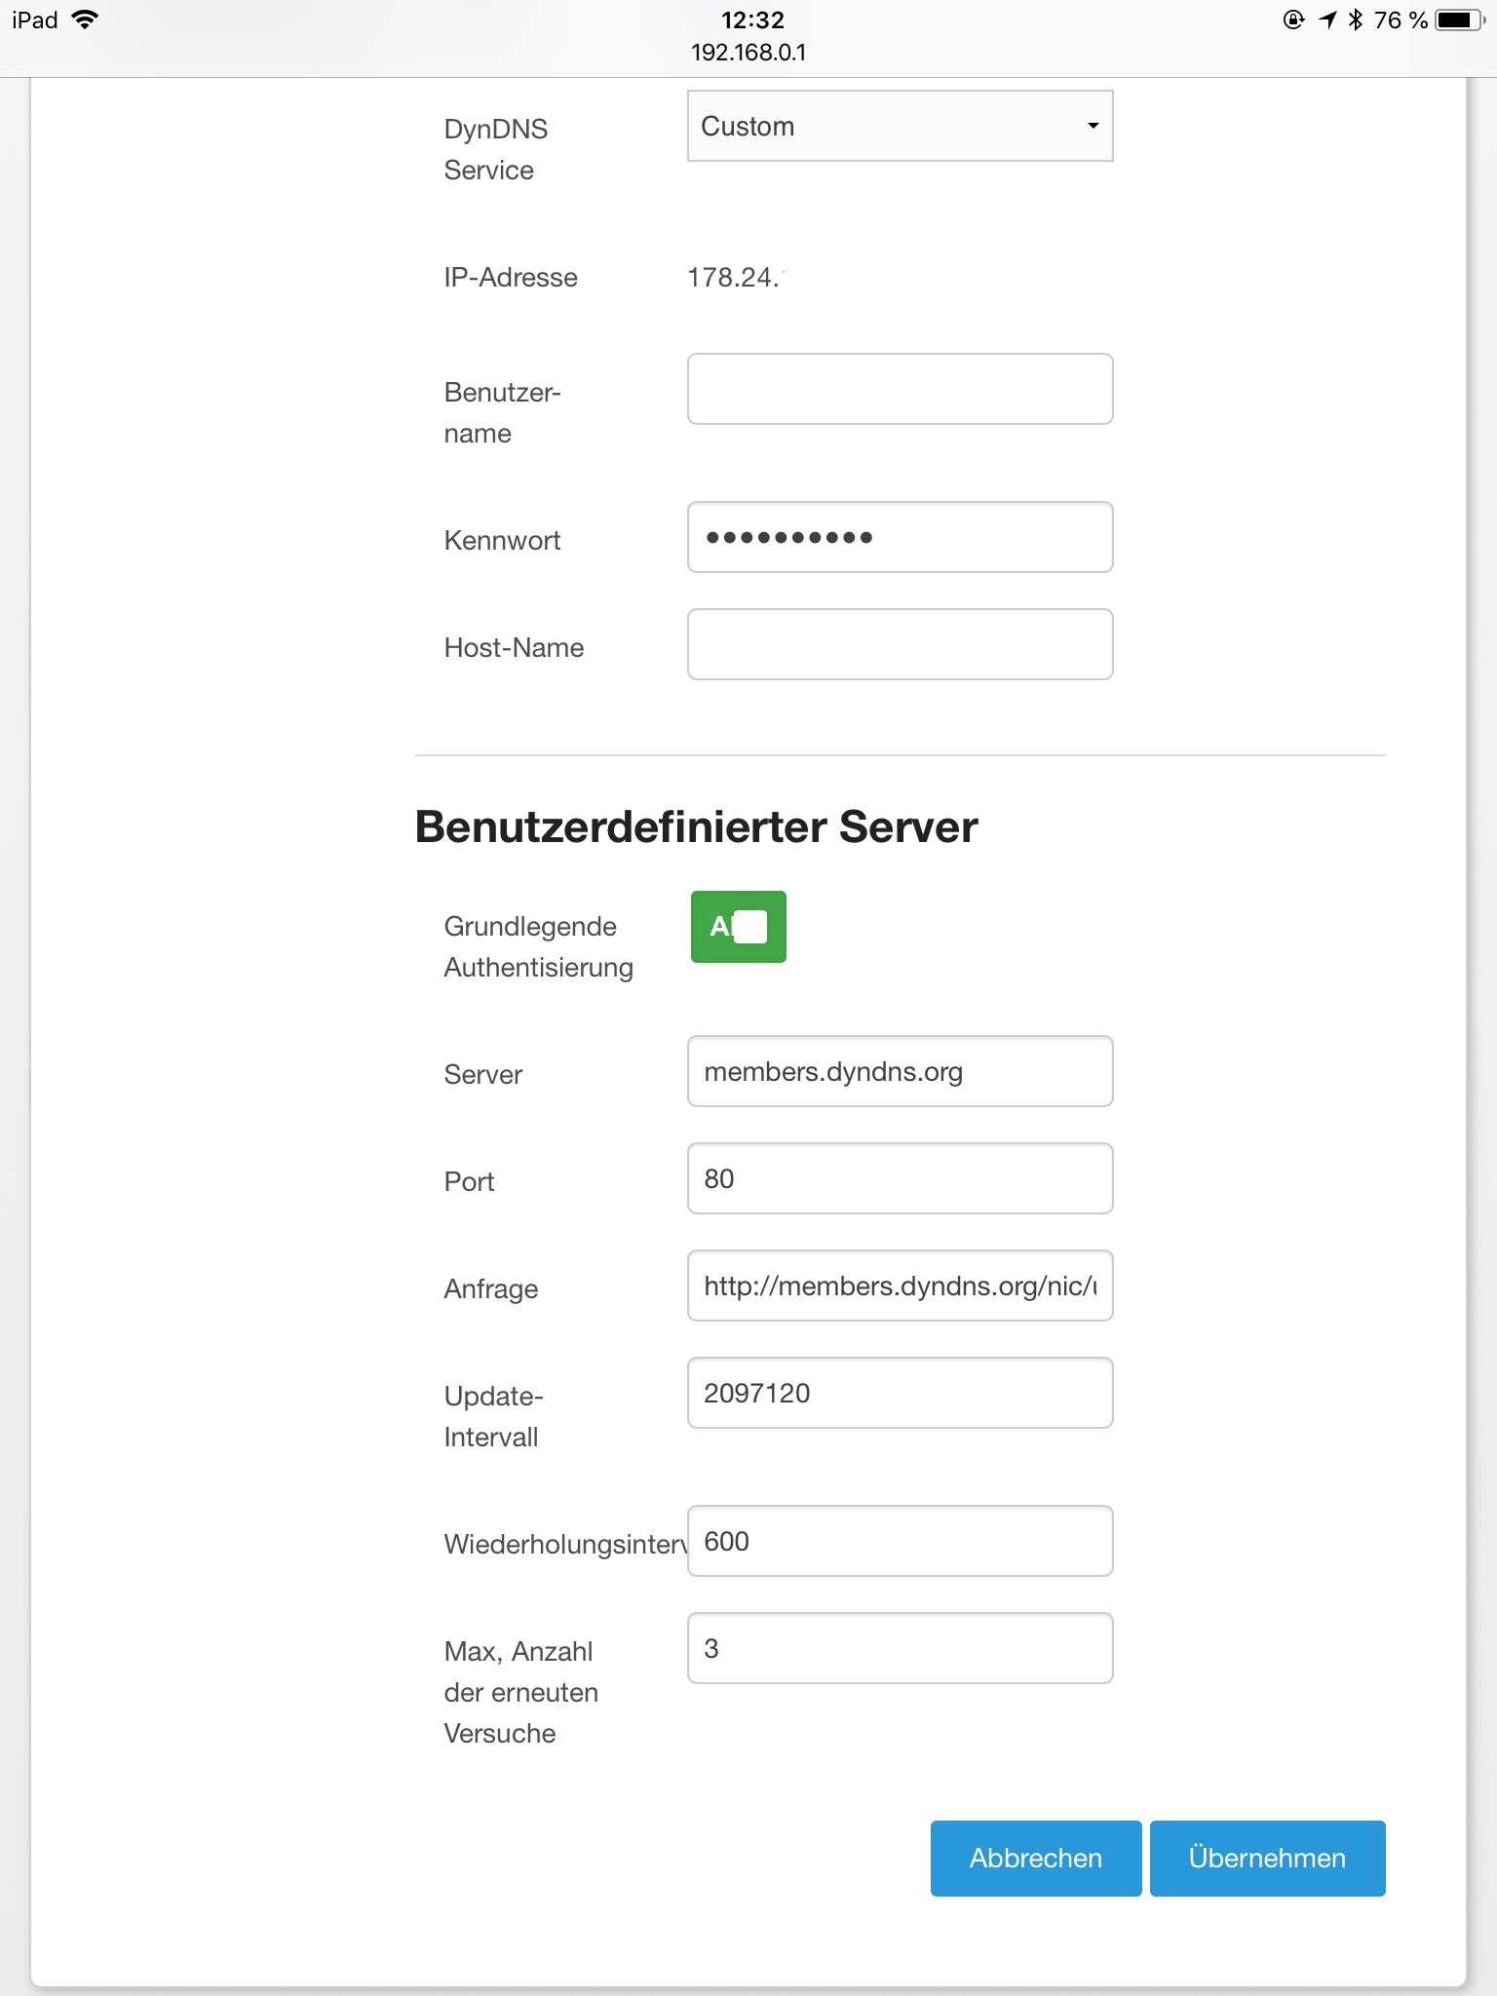Tap the location services arrow icon

coord(1327,19)
